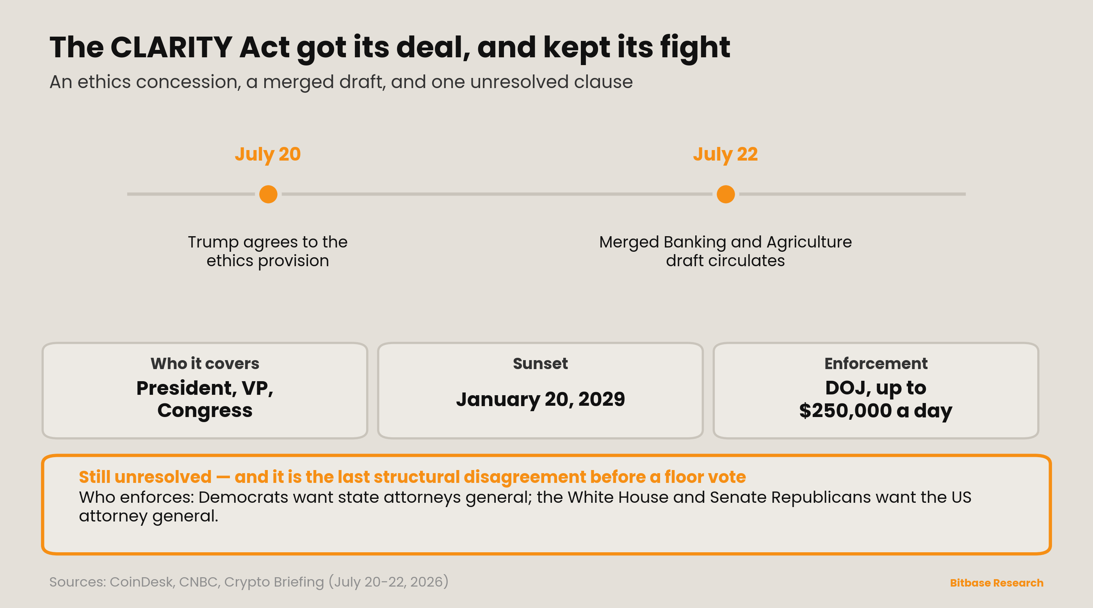1093x608 pixels.
Task: Select the orange July 22 date label
Action: click(x=726, y=155)
